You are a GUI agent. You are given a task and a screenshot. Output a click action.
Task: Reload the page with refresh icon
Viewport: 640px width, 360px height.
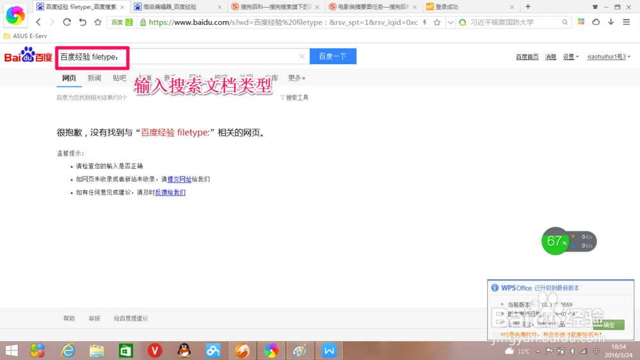coord(67,22)
